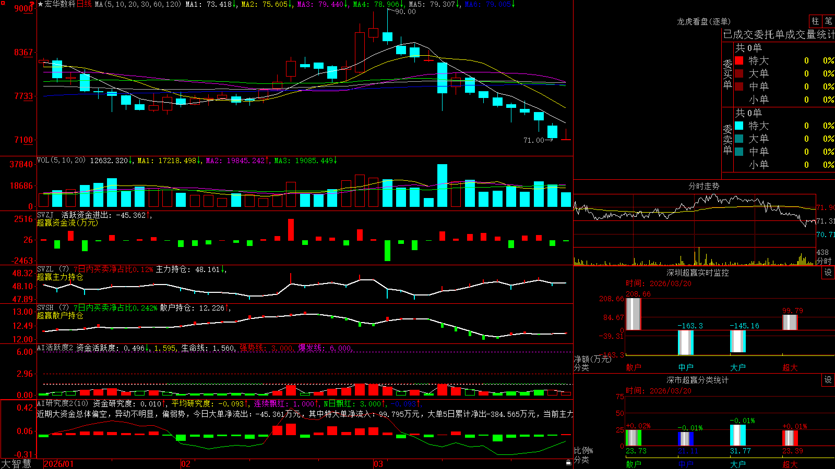This screenshot has height=469, width=835.
Task: Jump to the 2026/01 timeline marker
Action: pos(59,464)
